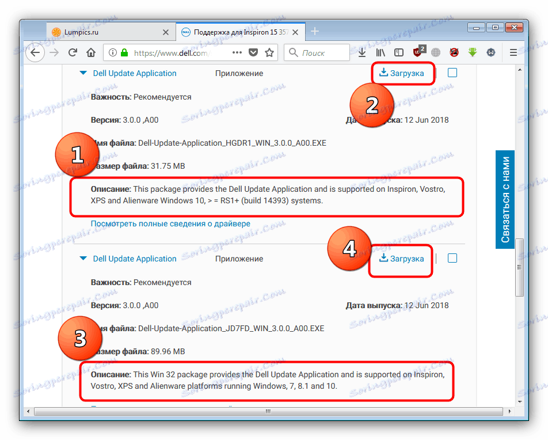Click the scroll right arrow
This screenshot has width=548, height=440.
509,411
